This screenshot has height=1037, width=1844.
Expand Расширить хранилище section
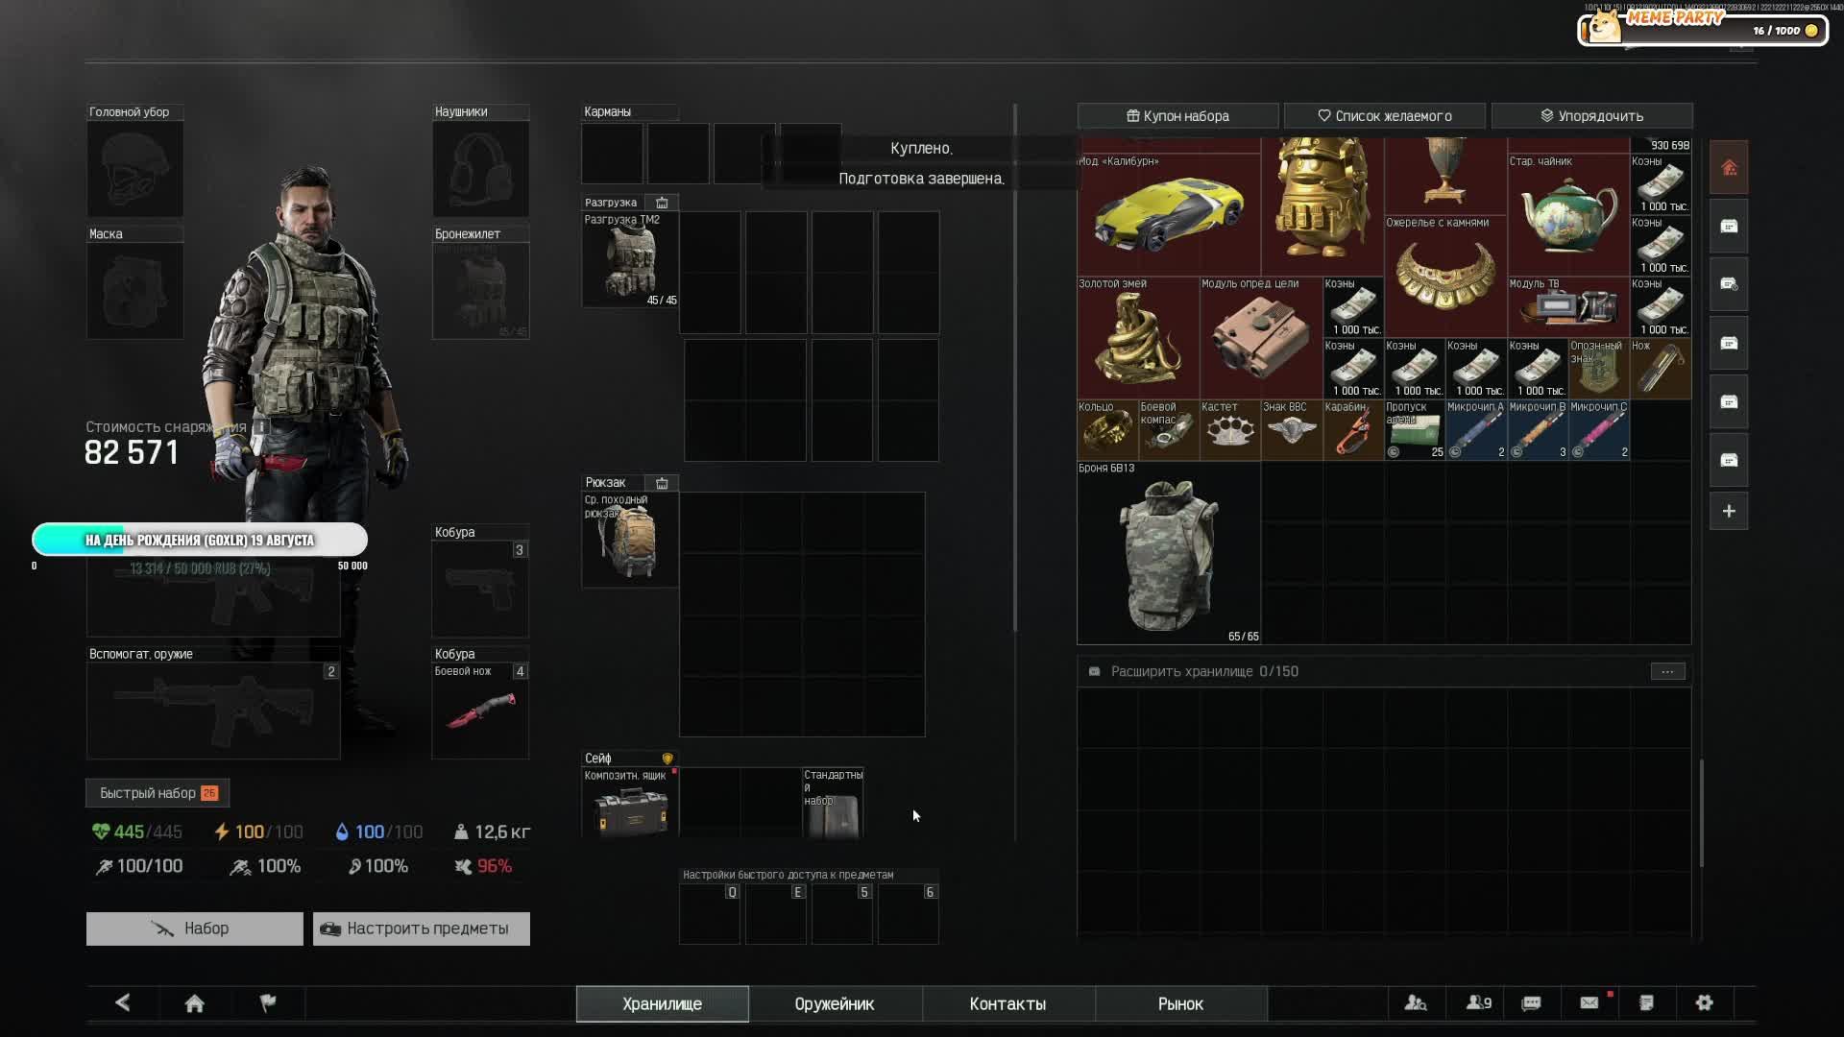(1203, 671)
